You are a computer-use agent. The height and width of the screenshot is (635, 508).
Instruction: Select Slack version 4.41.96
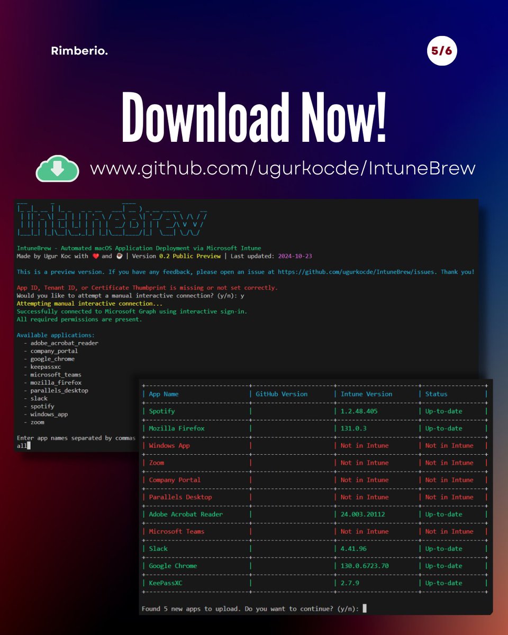[353, 549]
